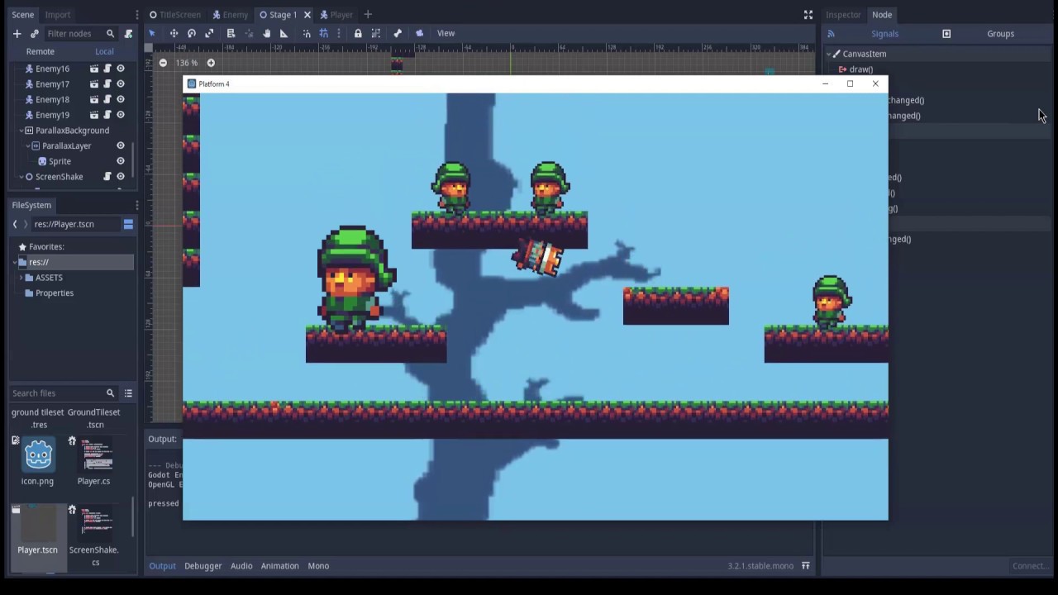Toggle FileSystem split mode icon
The image size is (1058, 595).
(x=128, y=224)
